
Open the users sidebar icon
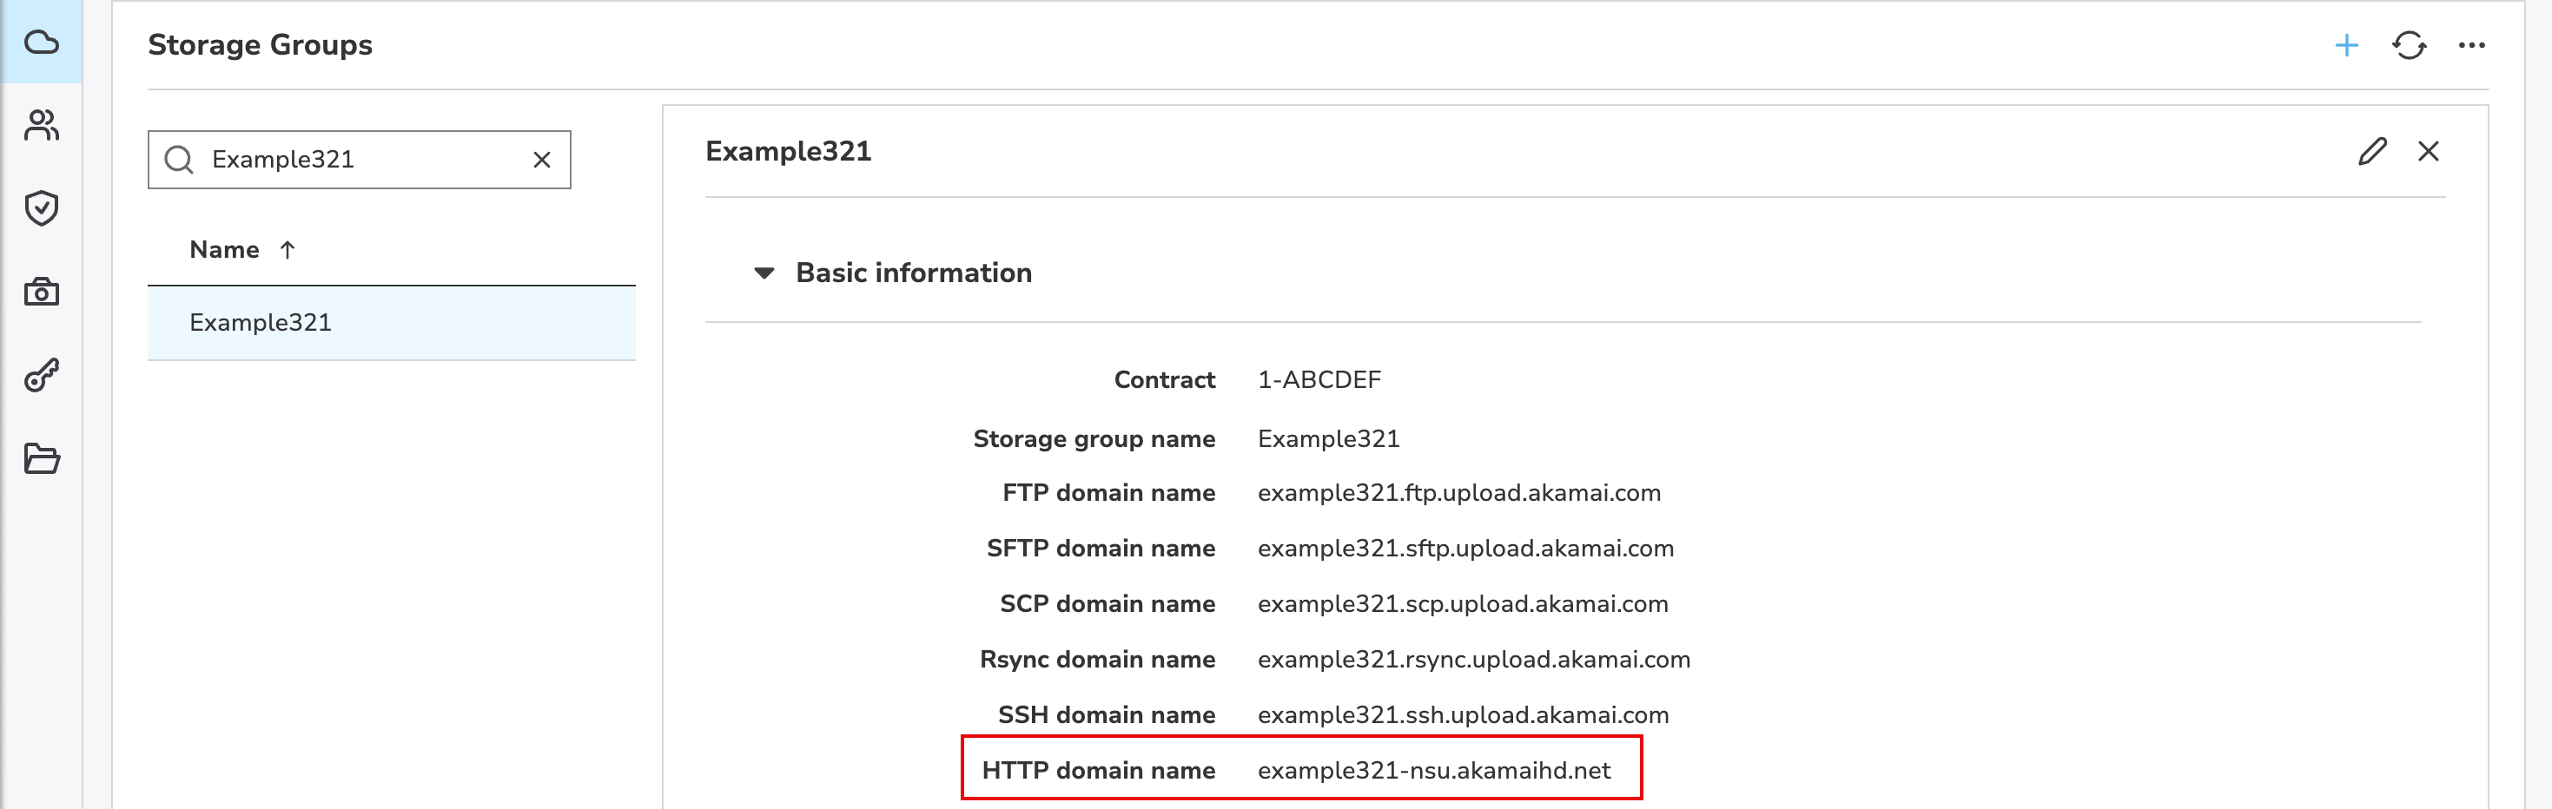[41, 126]
